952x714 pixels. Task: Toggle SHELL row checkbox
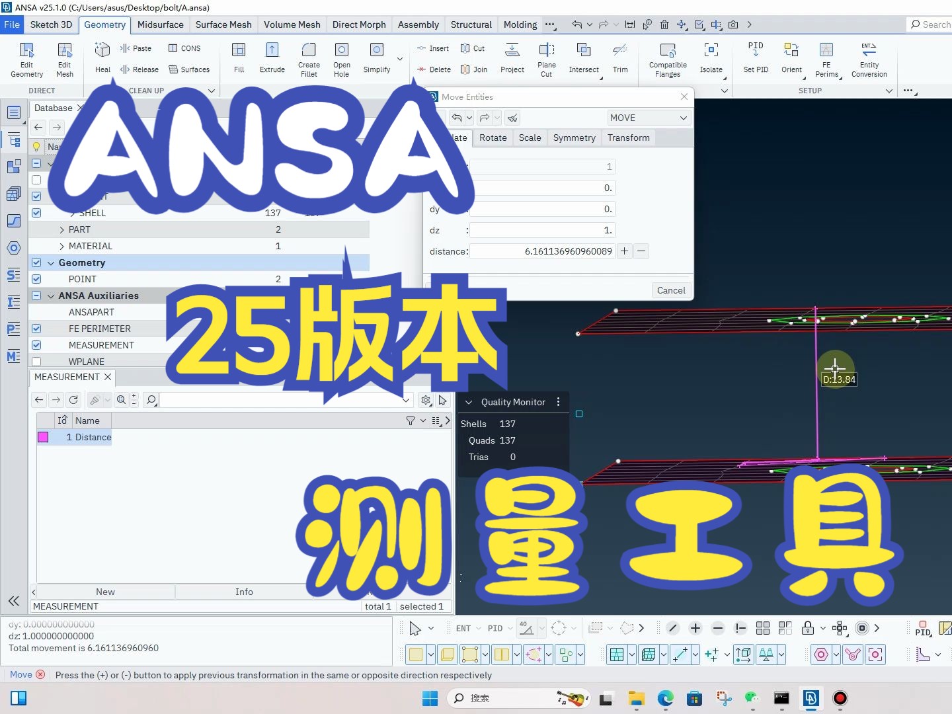tap(36, 213)
